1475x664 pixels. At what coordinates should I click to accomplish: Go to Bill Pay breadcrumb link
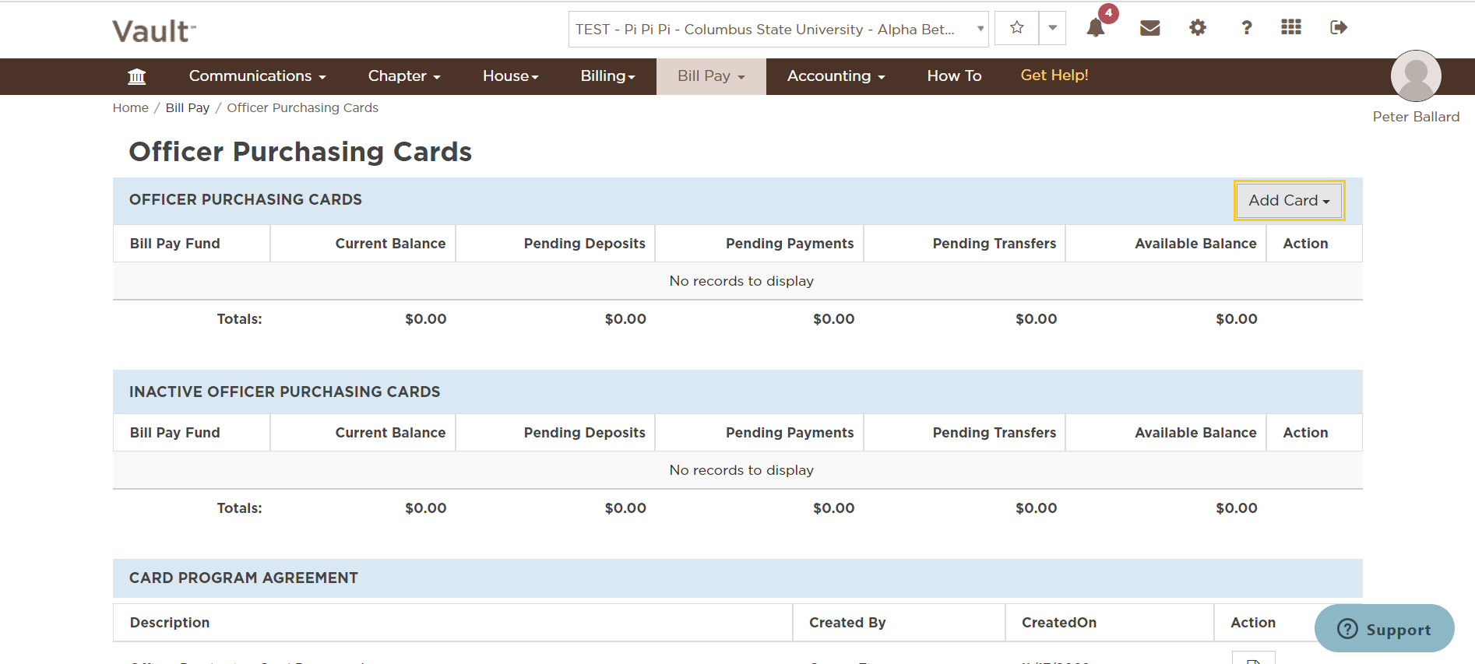pos(188,108)
